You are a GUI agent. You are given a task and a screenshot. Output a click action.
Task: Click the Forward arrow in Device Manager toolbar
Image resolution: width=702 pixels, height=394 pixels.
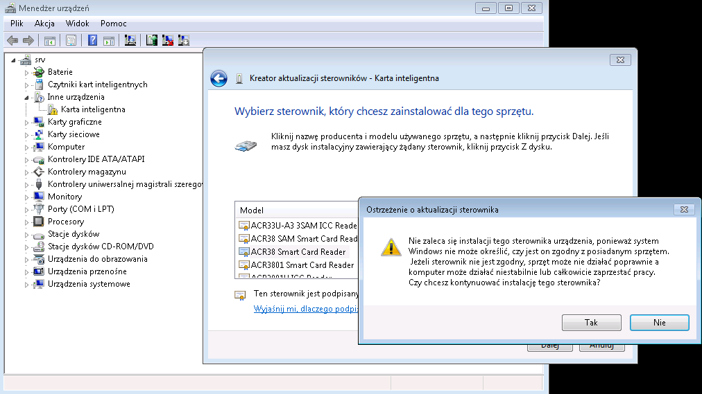(28, 41)
